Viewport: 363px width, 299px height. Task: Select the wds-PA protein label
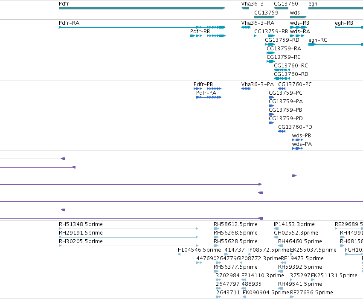[x=302, y=145]
